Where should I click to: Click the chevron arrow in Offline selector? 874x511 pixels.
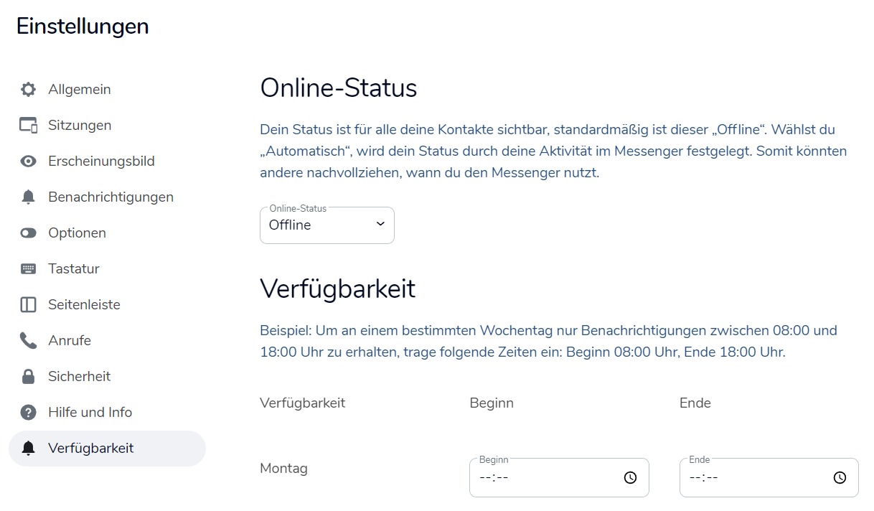[x=380, y=225]
